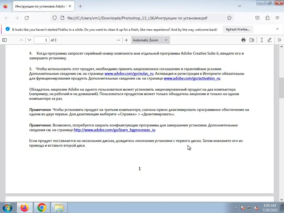Open network status tray icon
The image size is (284, 213).
[x=249, y=208]
